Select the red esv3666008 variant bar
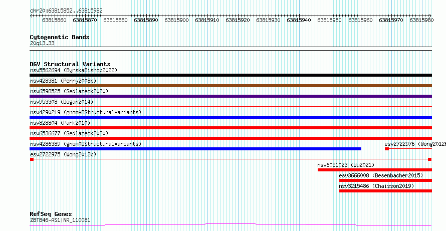The width and height of the screenshot is (446, 231). (385, 180)
